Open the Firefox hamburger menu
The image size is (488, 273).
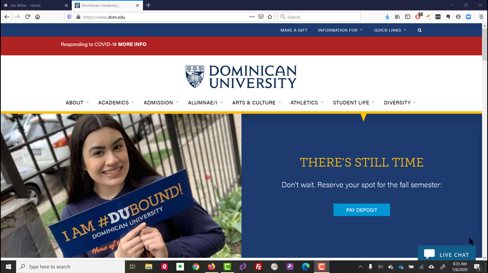[481, 17]
